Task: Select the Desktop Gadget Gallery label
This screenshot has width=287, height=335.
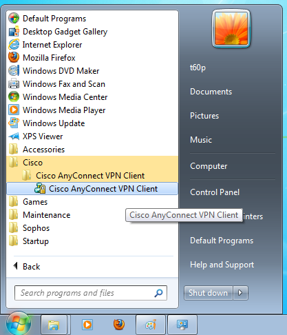Action: tap(65, 32)
